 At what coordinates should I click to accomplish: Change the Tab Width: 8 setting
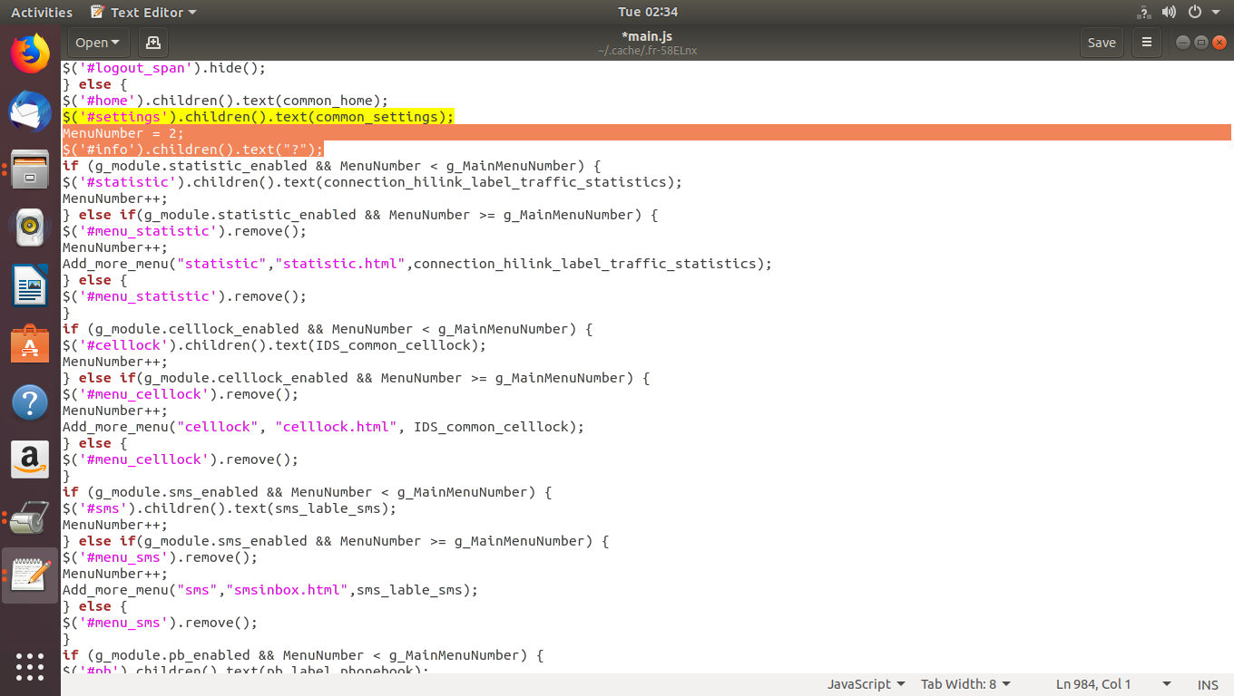965,684
